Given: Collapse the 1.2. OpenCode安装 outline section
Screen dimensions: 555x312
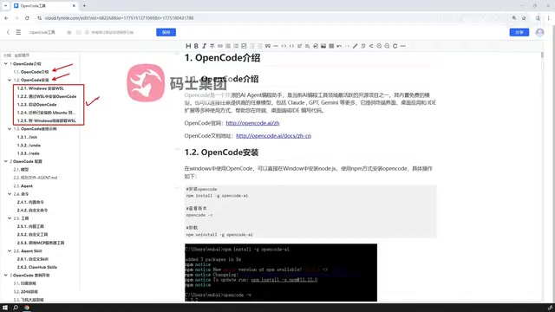Looking at the screenshot, I should [10, 80].
